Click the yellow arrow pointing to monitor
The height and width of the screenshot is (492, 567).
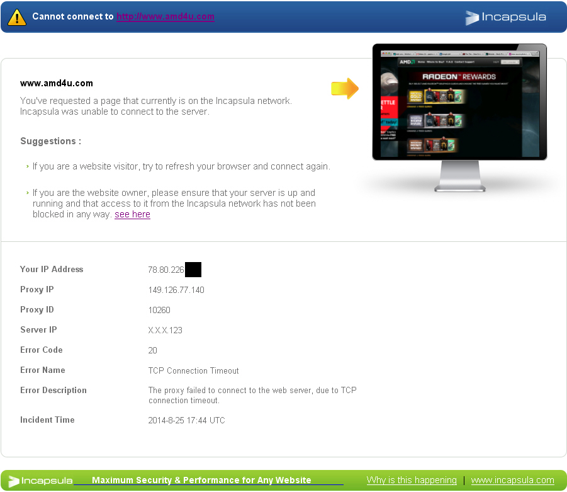click(x=345, y=88)
